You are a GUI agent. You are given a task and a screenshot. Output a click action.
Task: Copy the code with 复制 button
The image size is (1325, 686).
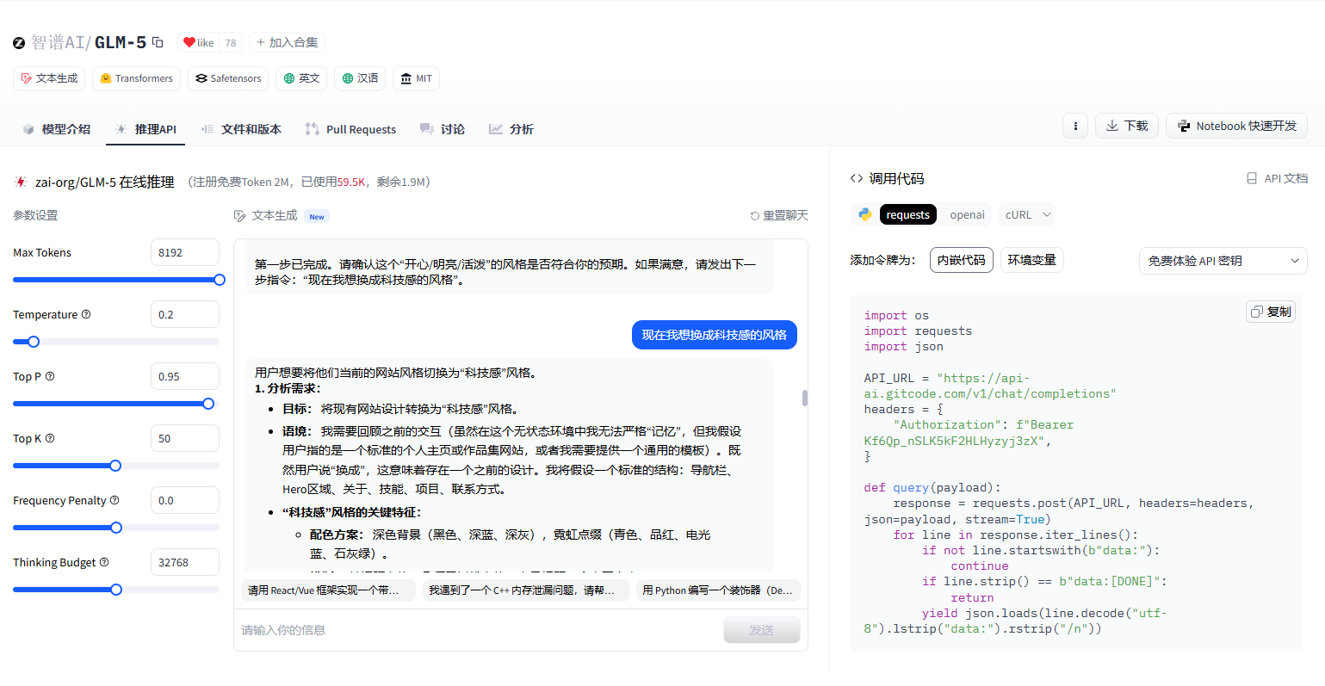click(x=1271, y=312)
